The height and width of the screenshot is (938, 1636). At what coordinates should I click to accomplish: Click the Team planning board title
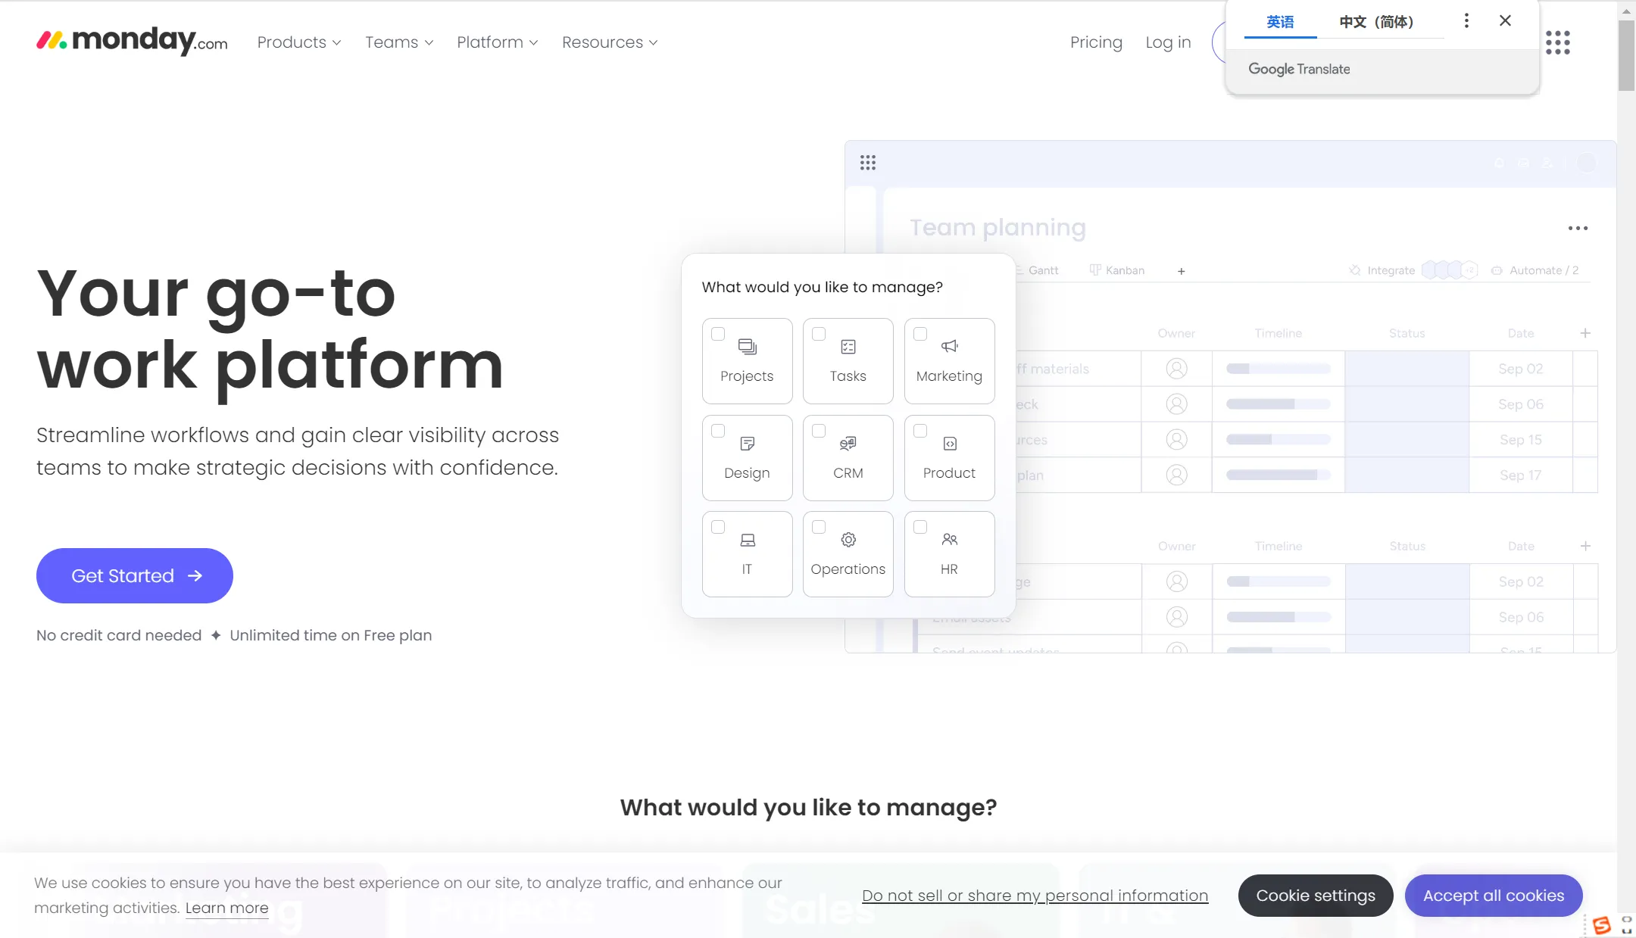(998, 227)
